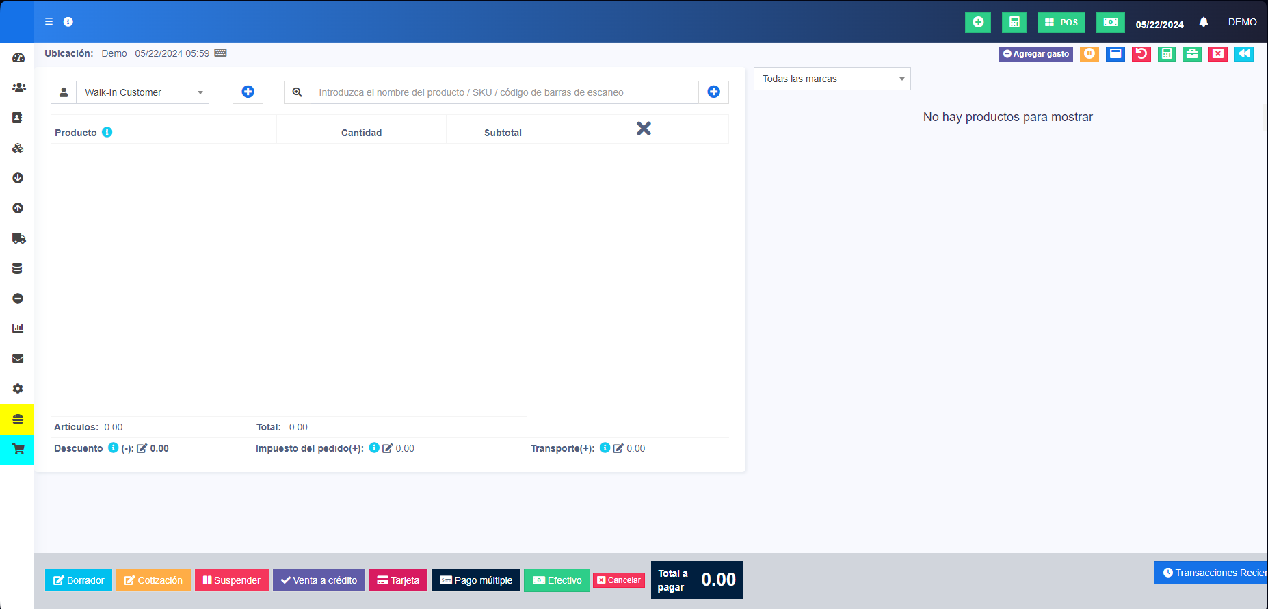Edit the Descuento discount pencil icon
This screenshot has height=609, width=1268.
pos(142,448)
